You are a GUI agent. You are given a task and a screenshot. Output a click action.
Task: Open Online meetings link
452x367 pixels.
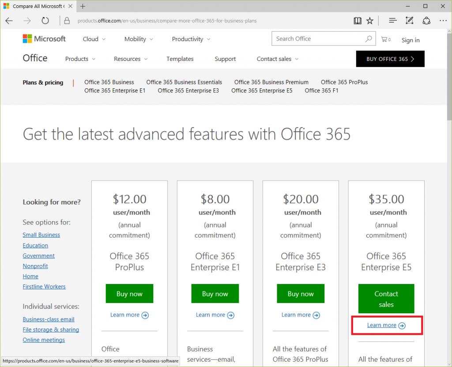(44, 340)
